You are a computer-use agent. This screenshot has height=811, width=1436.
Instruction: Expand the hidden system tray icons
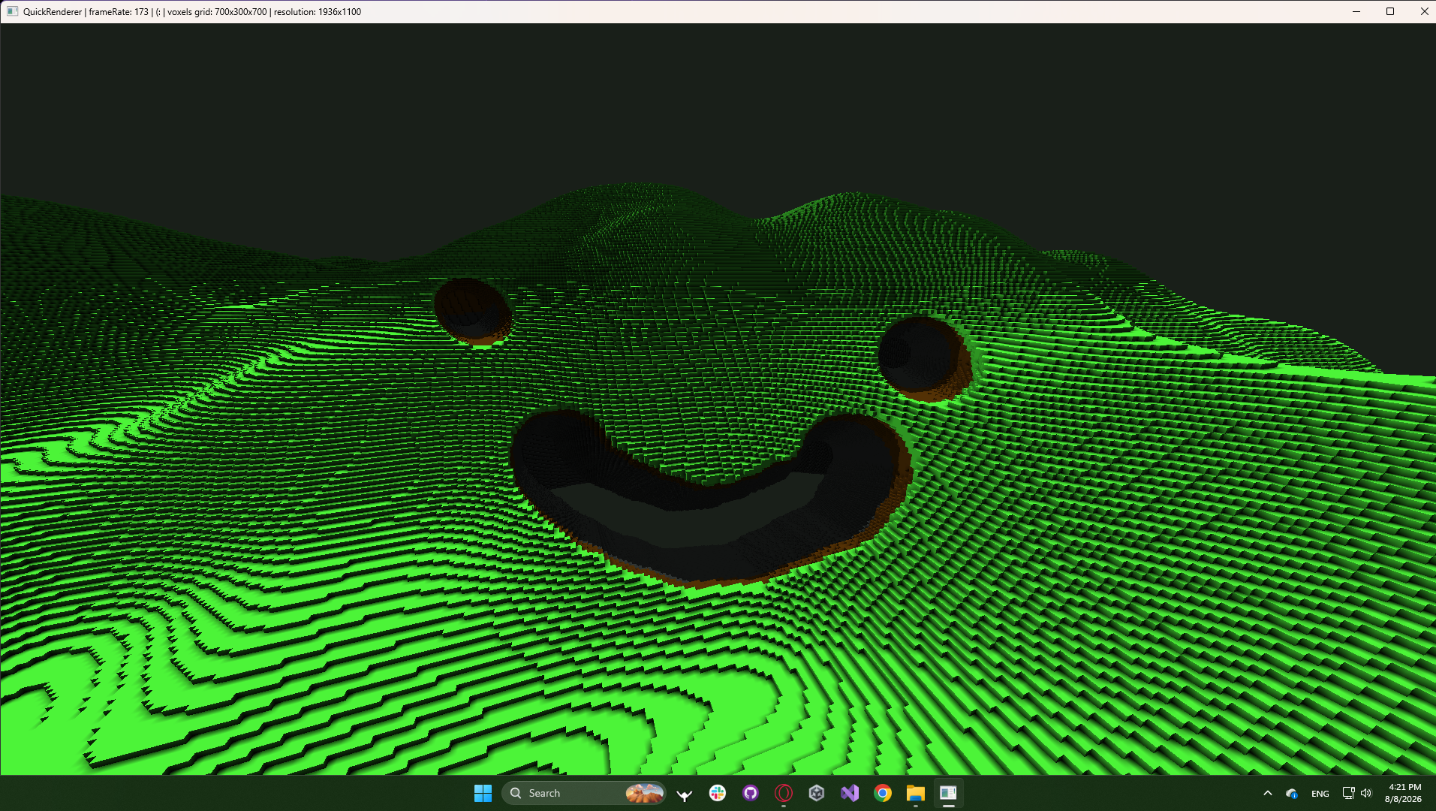tap(1268, 793)
